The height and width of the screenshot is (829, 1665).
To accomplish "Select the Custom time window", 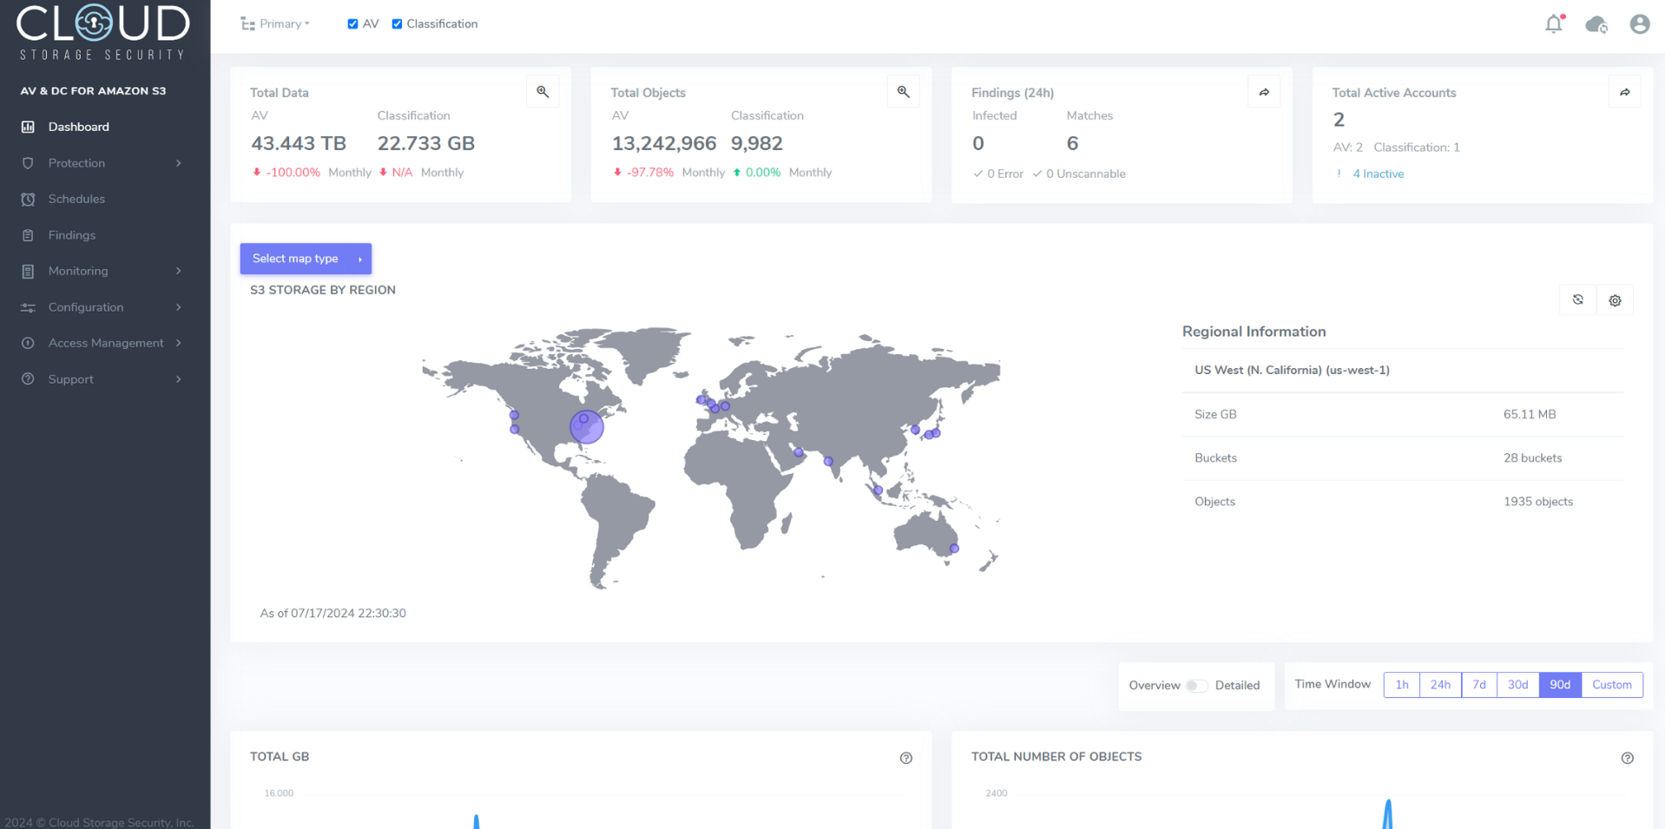I will click(1612, 685).
